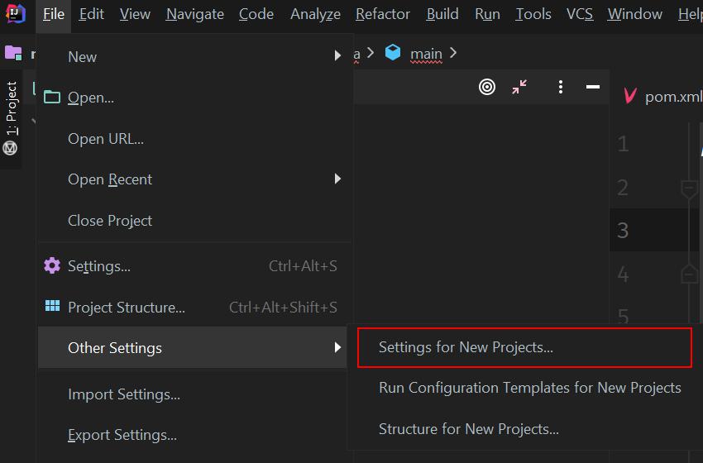Hide Project panel with minus icon
The image size is (703, 463).
point(593,87)
